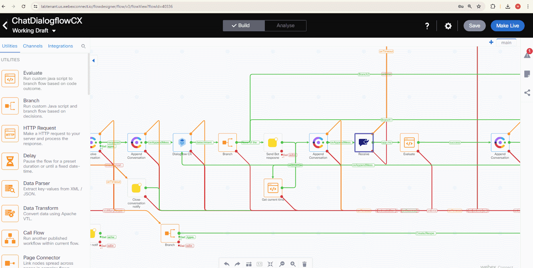Reset canvas zoom to 1:1
The width and height of the screenshot is (533, 268).
[x=260, y=264]
